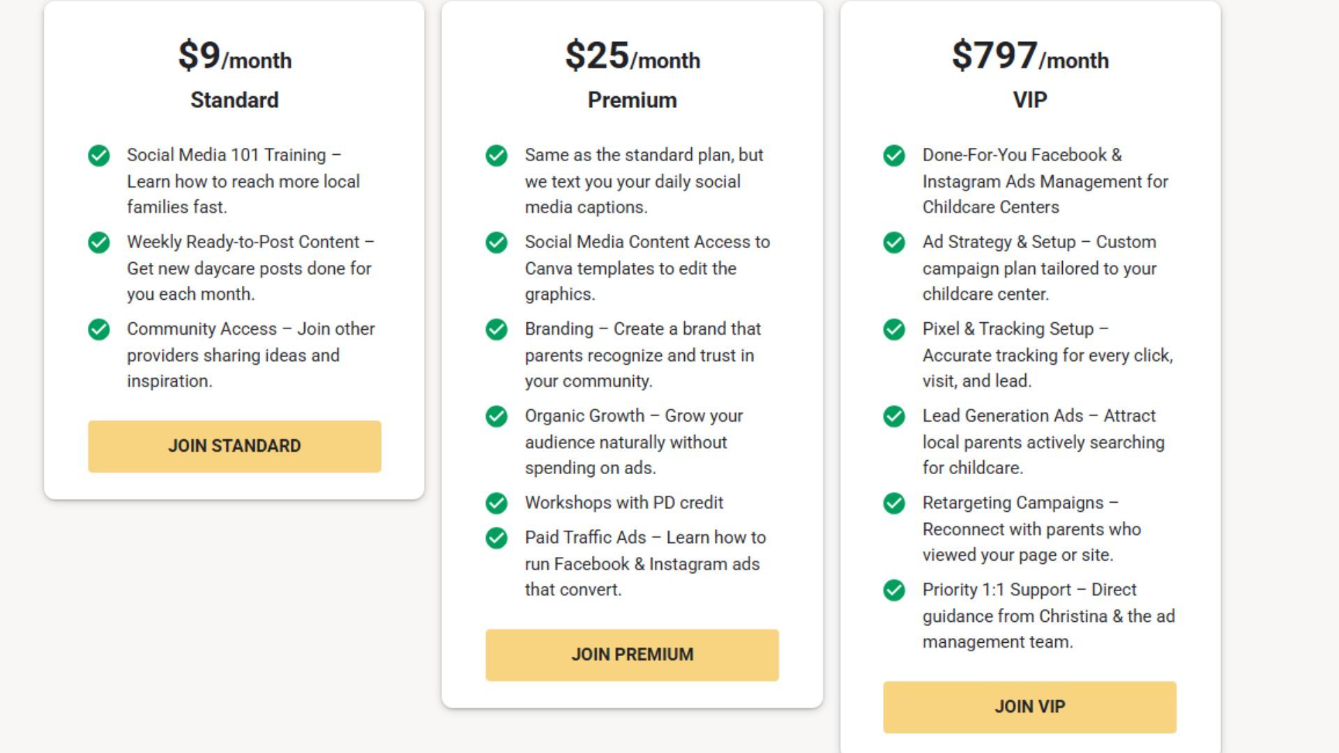Click the Branding feature checkmark icon
The width and height of the screenshot is (1339, 753).
pyautogui.click(x=497, y=329)
